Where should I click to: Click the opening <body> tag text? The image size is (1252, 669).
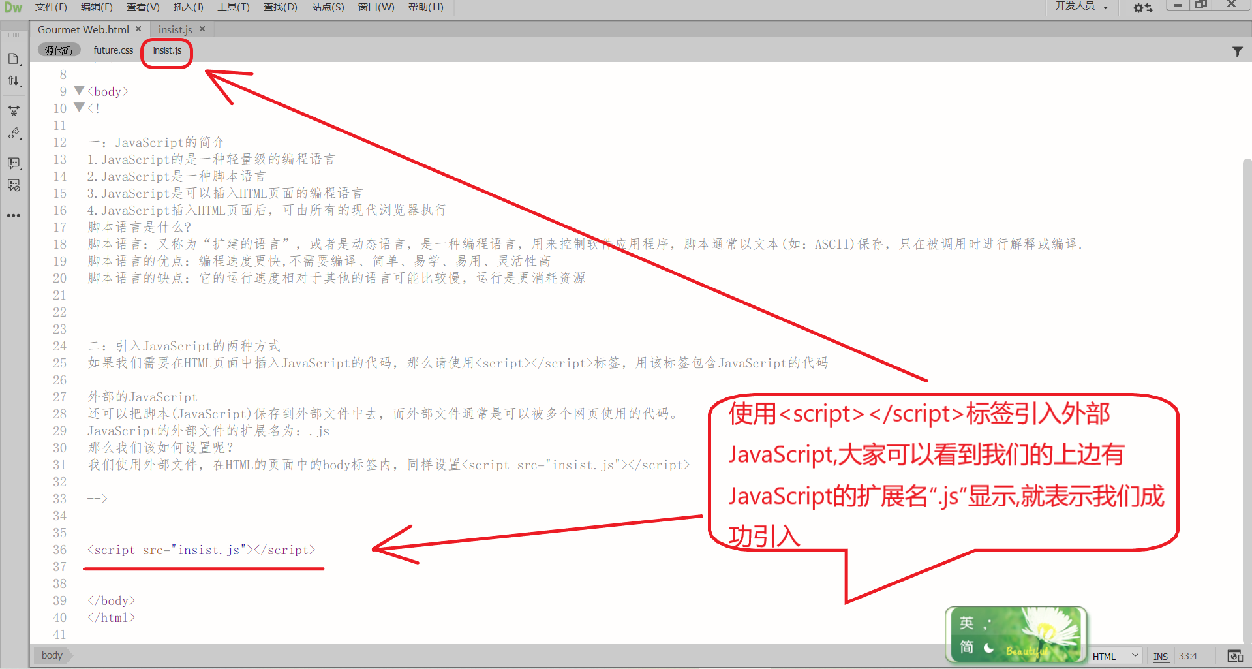pyautogui.click(x=108, y=91)
